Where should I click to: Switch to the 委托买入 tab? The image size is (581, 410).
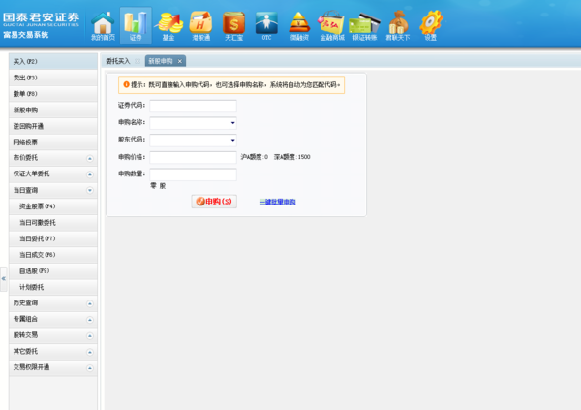117,61
